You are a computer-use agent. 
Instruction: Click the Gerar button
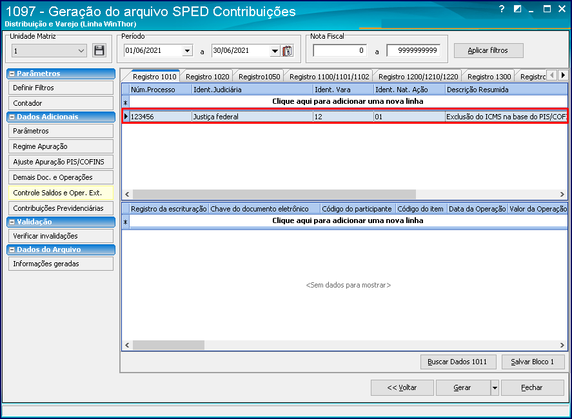click(463, 387)
